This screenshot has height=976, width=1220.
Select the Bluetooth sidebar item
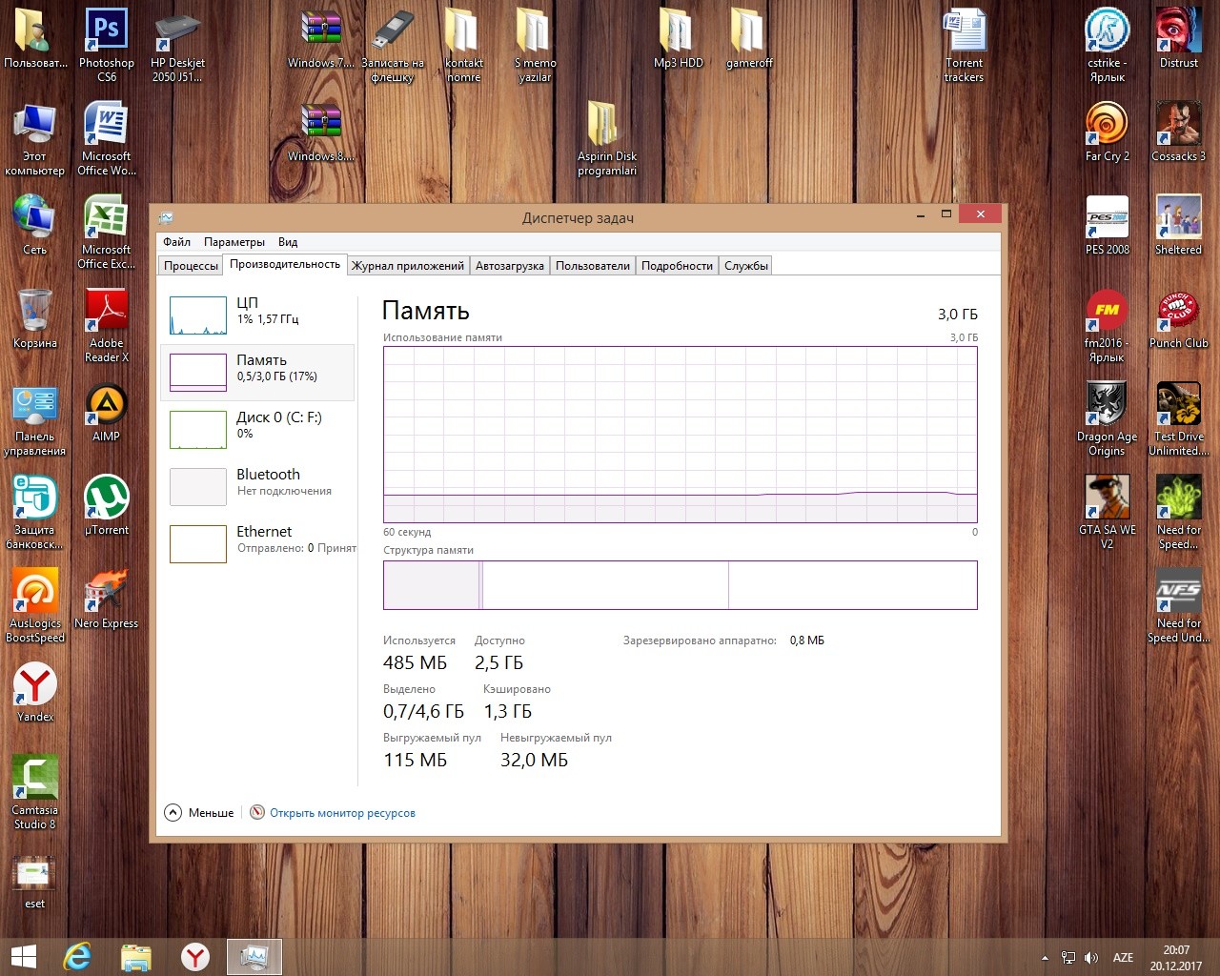(x=257, y=486)
